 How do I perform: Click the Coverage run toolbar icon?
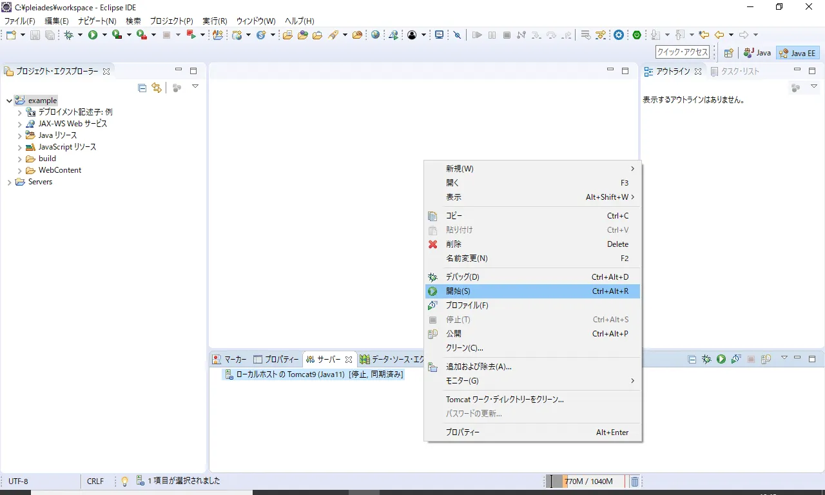(117, 35)
